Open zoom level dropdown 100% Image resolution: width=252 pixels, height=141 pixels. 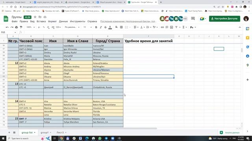tap(30, 27)
